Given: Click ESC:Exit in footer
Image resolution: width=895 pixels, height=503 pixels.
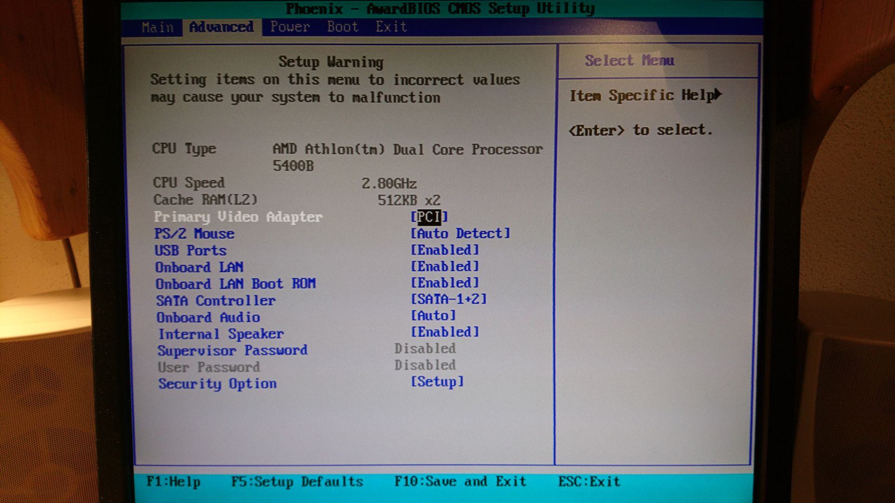Looking at the screenshot, I should click(x=589, y=482).
